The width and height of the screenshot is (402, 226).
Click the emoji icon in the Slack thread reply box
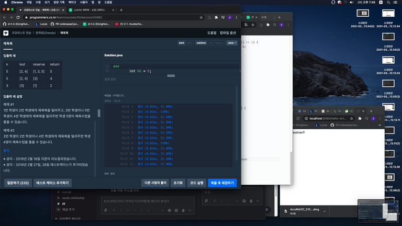(x=244, y=201)
